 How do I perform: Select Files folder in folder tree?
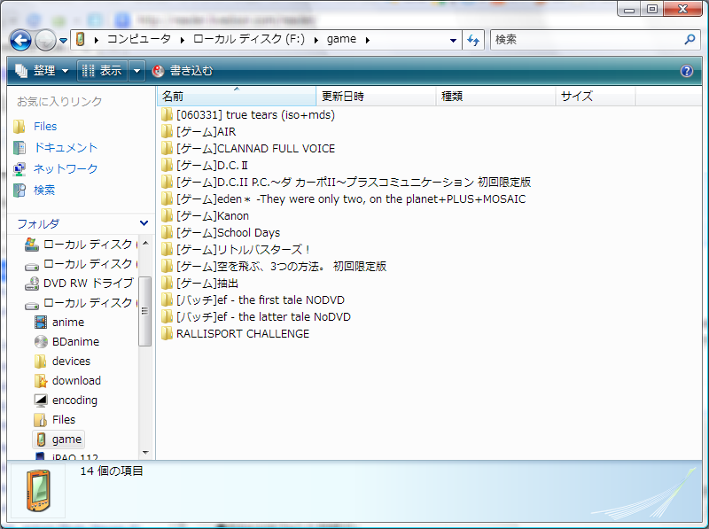[x=64, y=419]
